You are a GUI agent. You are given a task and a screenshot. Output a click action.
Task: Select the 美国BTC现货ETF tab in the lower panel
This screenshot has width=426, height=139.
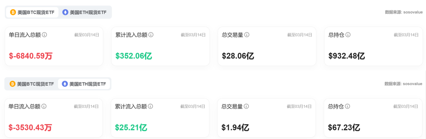coord(32,84)
